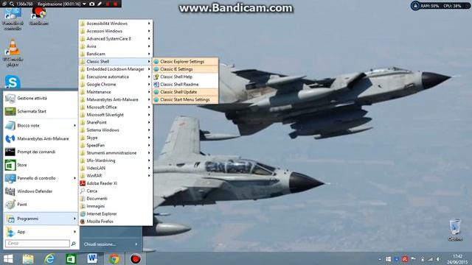This screenshot has height=265, width=472.
Task: Click the start menu Cerca search field
Action: (x=38, y=244)
